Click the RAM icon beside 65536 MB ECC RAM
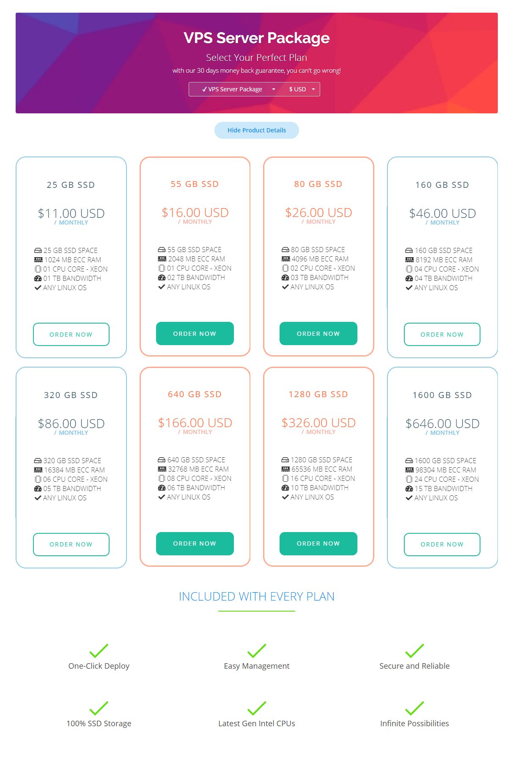This screenshot has height=763, width=516. click(x=285, y=469)
